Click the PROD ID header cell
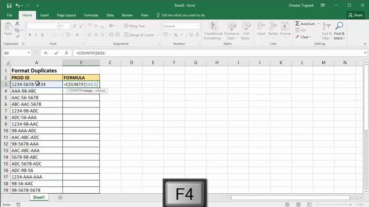Screen dimensions: 369x207 (x=36, y=78)
